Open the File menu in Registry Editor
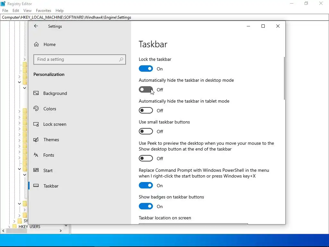 5,11
